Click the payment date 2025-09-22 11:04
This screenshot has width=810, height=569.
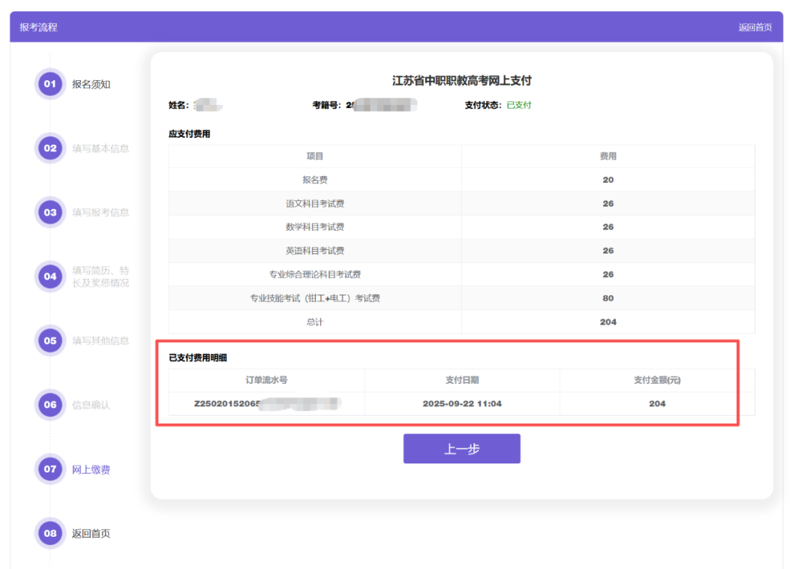point(462,403)
